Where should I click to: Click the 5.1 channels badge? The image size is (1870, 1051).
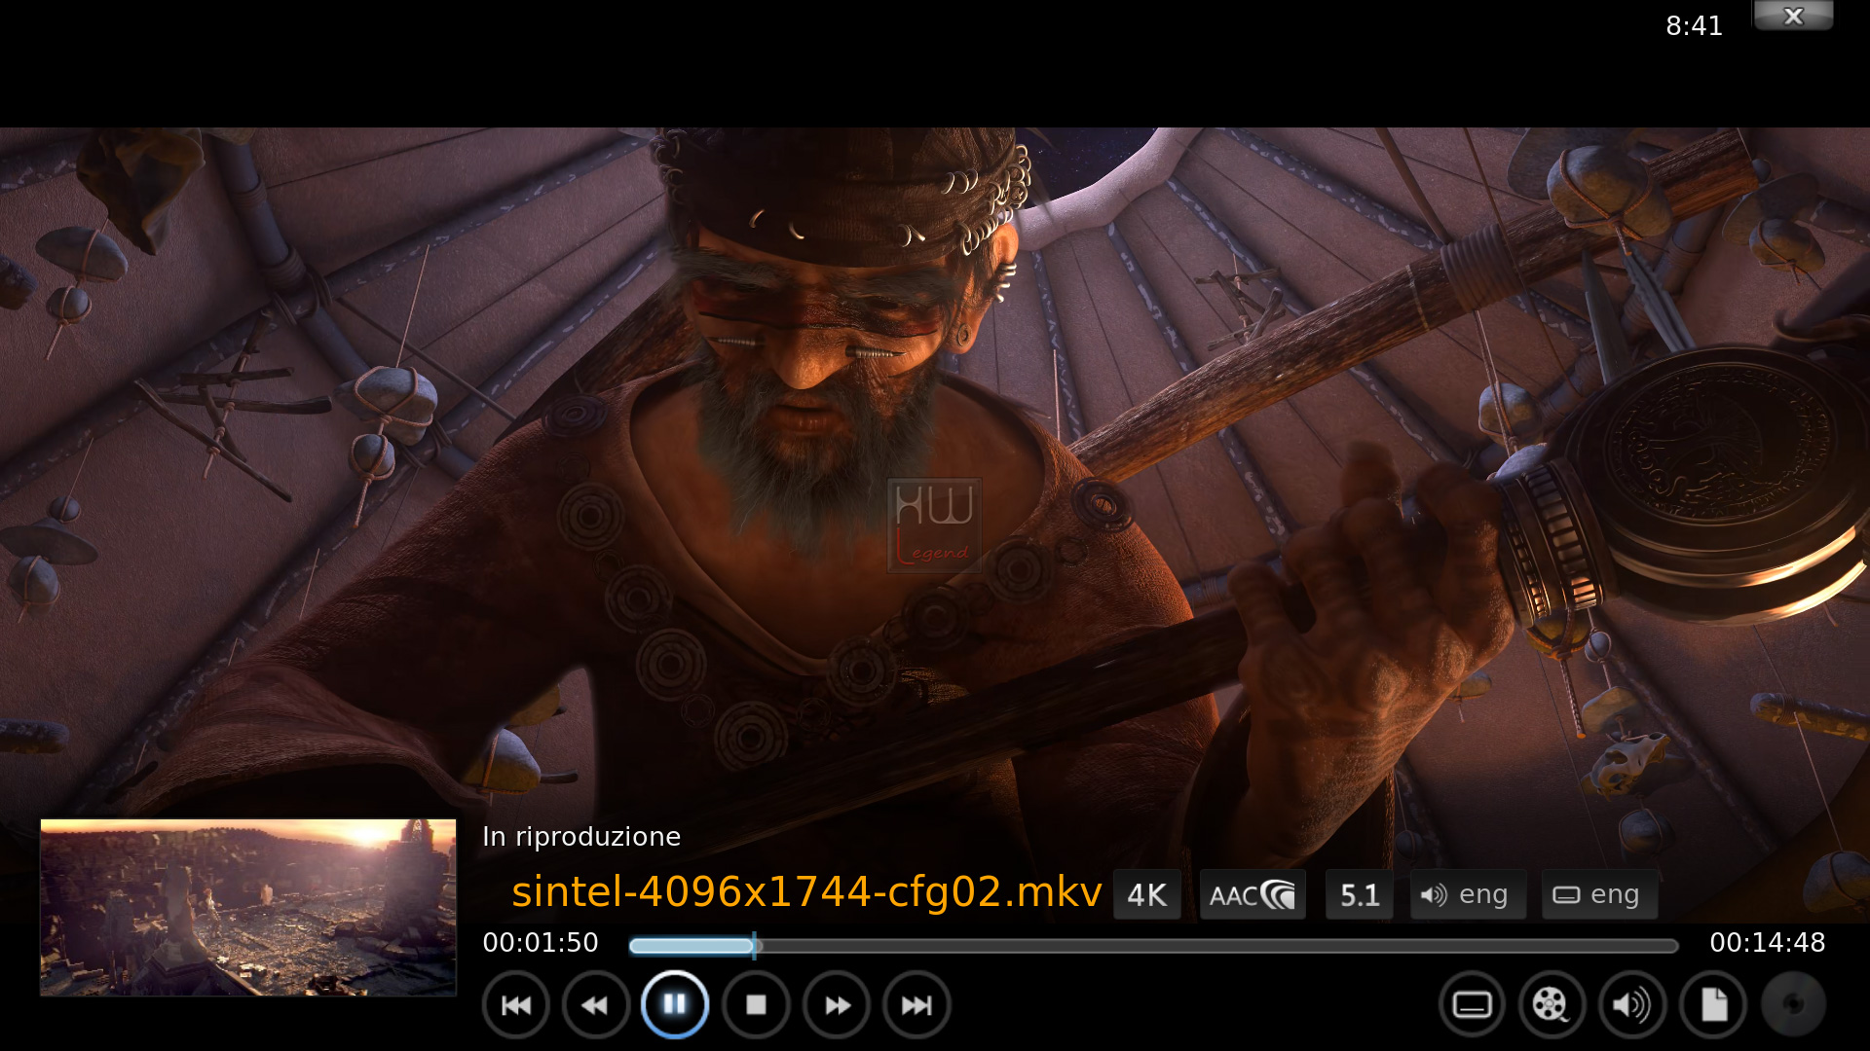click(x=1360, y=894)
